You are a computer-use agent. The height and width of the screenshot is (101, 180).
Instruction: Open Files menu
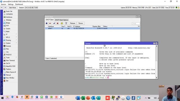(x=7, y=49)
